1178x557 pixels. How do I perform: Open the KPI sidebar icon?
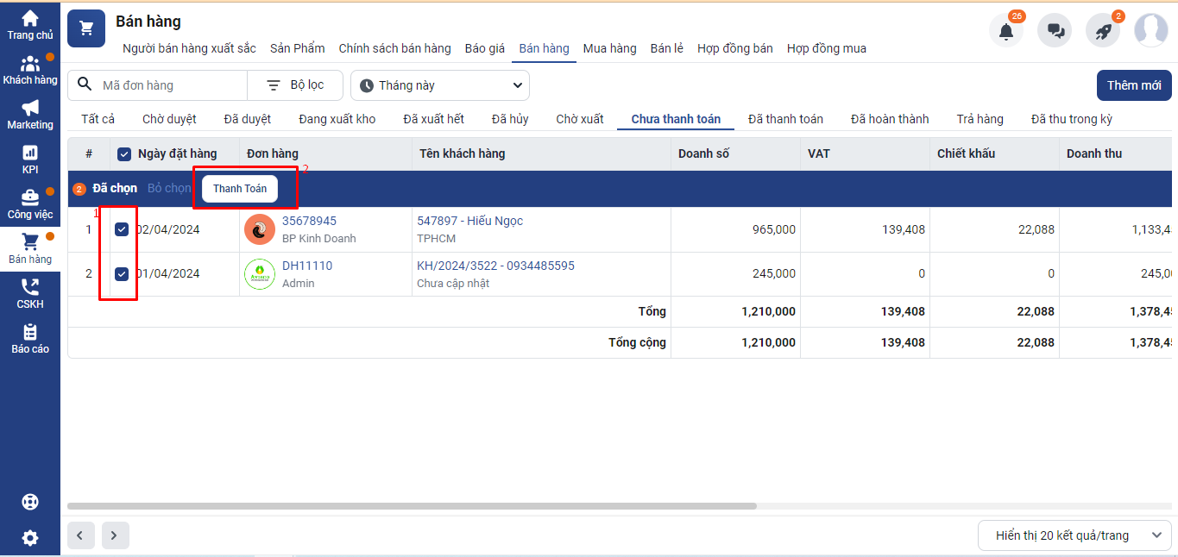[30, 160]
